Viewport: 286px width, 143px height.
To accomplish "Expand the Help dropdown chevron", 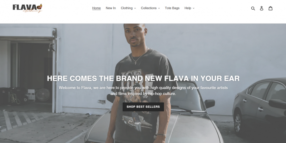I will pyautogui.click(x=193, y=8).
